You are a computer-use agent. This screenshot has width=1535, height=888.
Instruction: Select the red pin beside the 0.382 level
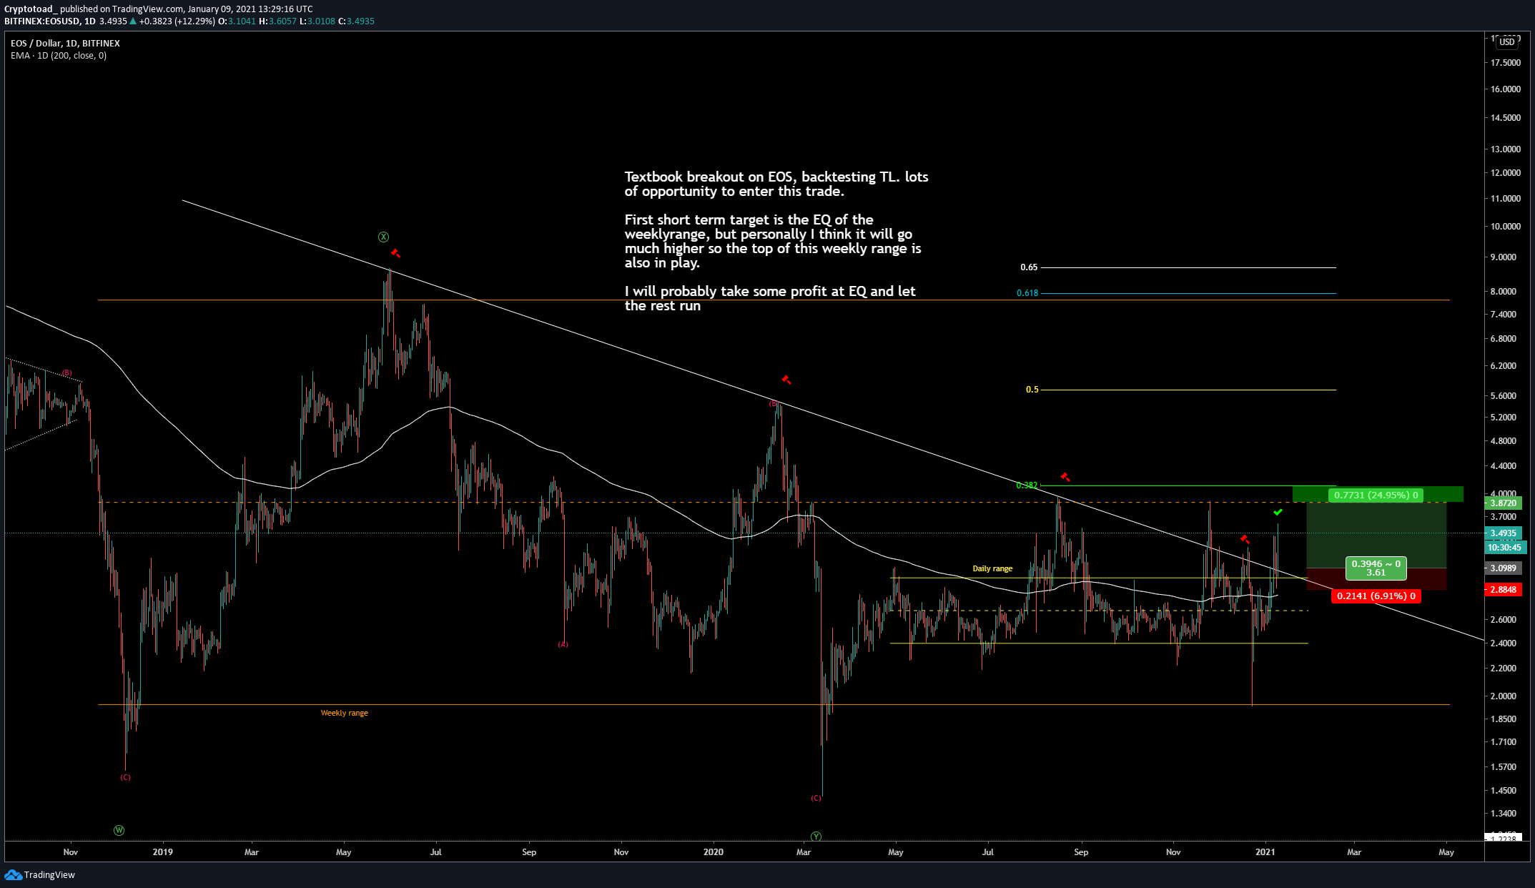tap(1065, 477)
